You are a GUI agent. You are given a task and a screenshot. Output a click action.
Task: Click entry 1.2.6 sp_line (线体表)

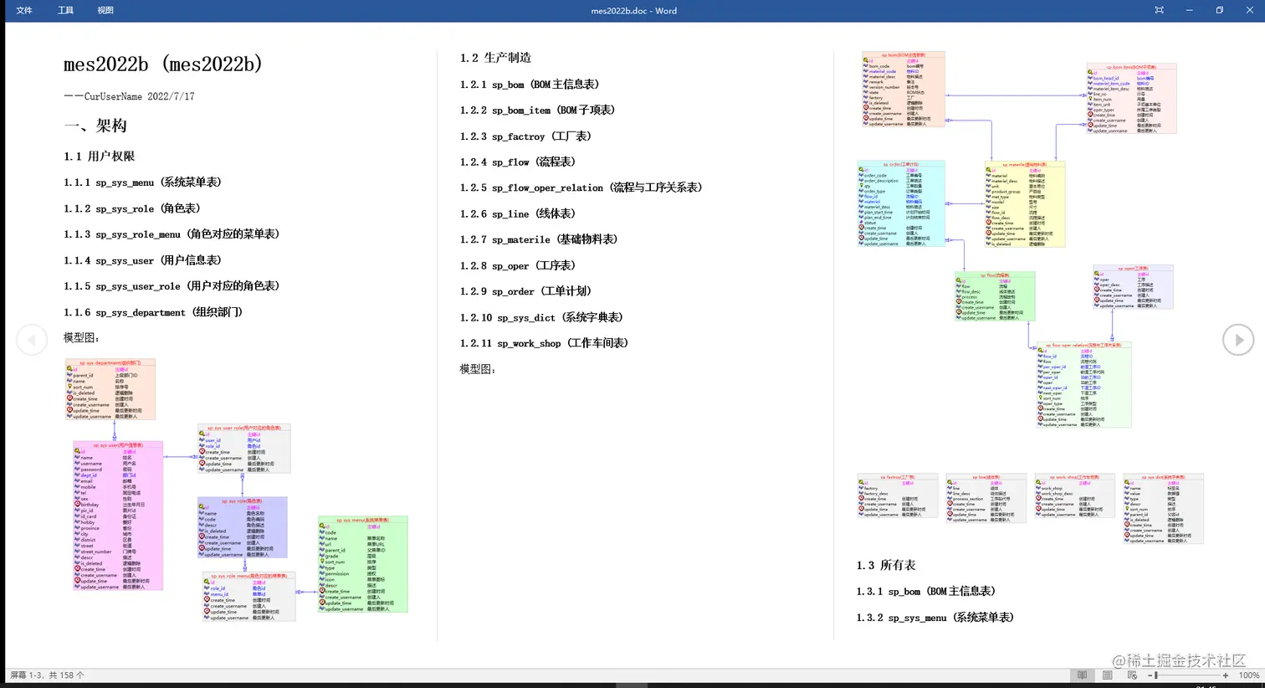tap(518, 214)
